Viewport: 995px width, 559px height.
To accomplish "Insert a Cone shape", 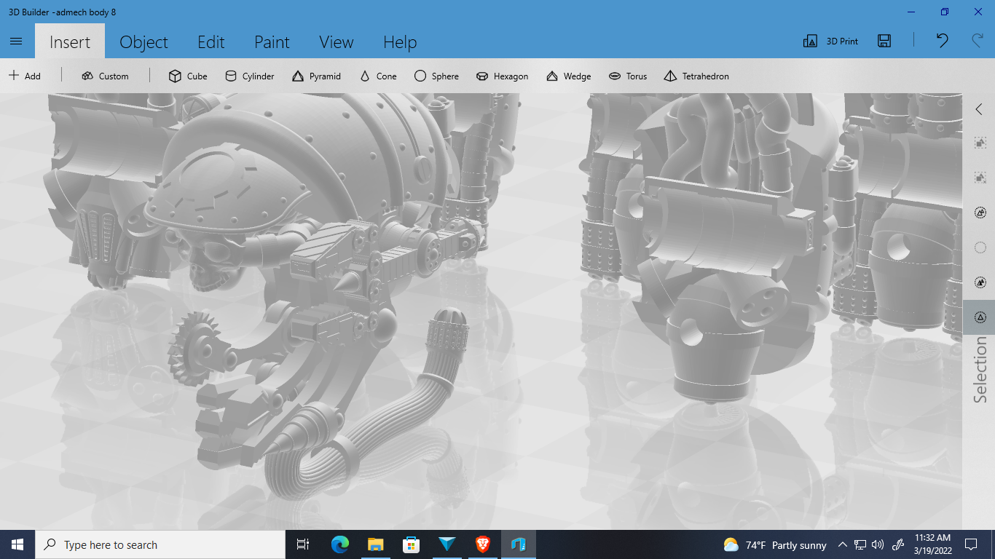I will [378, 76].
